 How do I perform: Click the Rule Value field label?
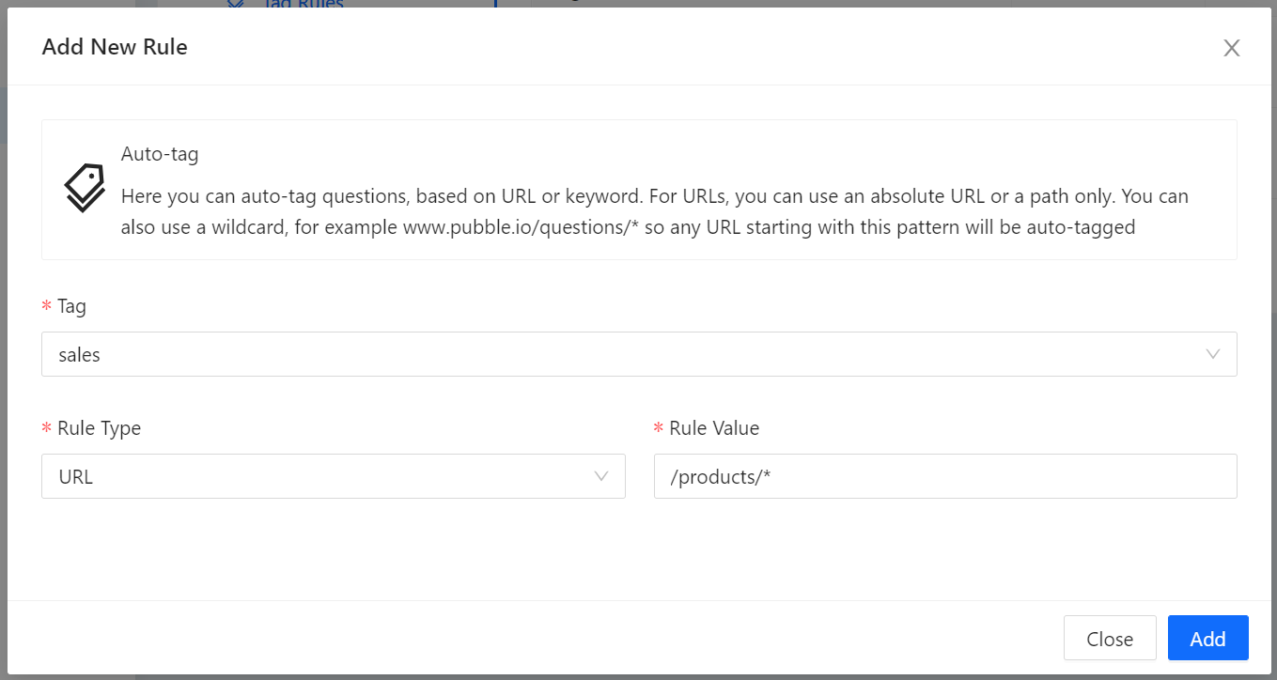(714, 428)
